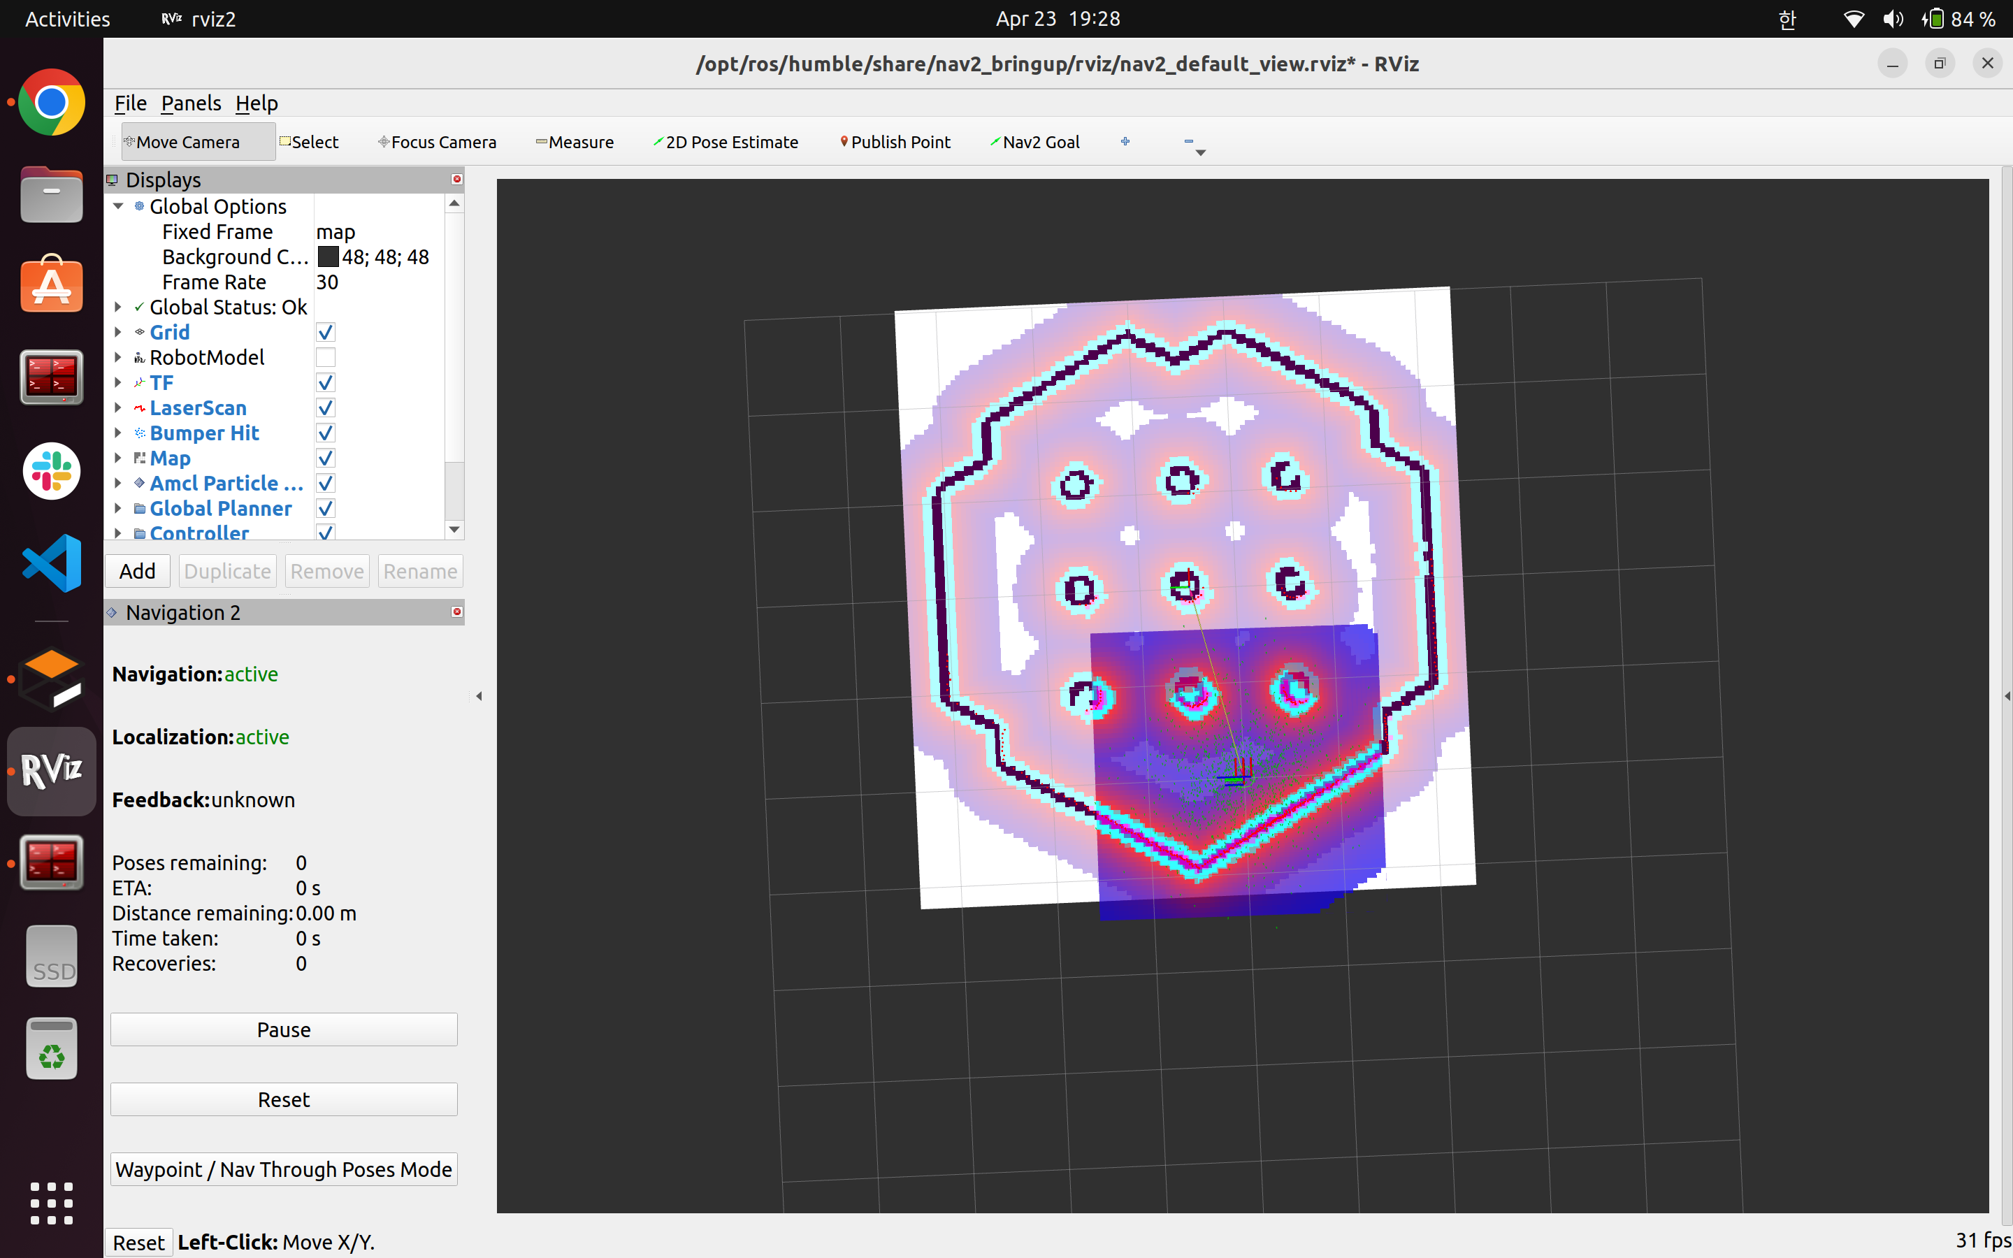Open the File menu
The height and width of the screenshot is (1258, 2013).
pyautogui.click(x=130, y=103)
